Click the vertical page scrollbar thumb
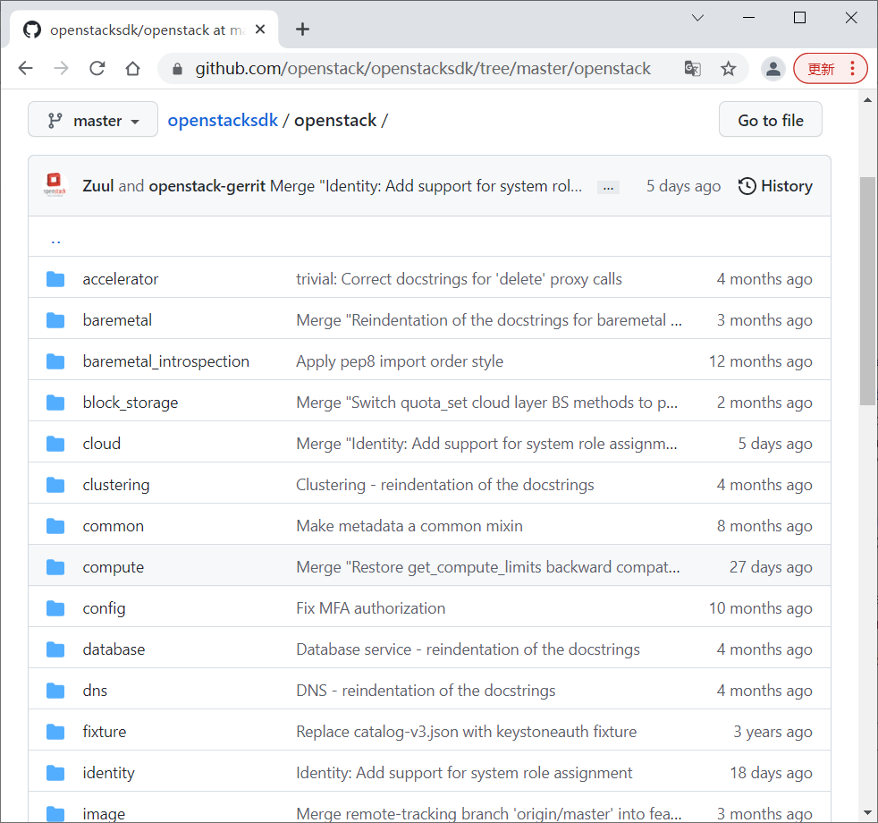The height and width of the screenshot is (823, 878). point(867,291)
